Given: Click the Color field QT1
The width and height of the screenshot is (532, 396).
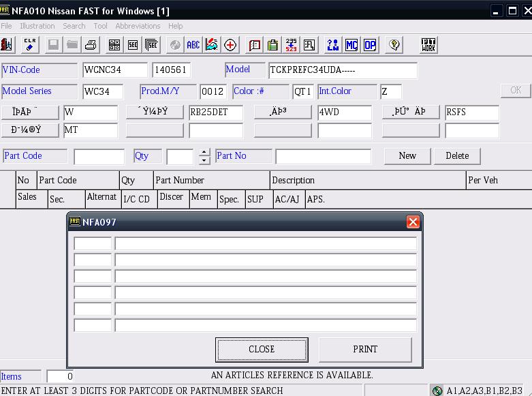Looking at the screenshot, I should pos(303,91).
